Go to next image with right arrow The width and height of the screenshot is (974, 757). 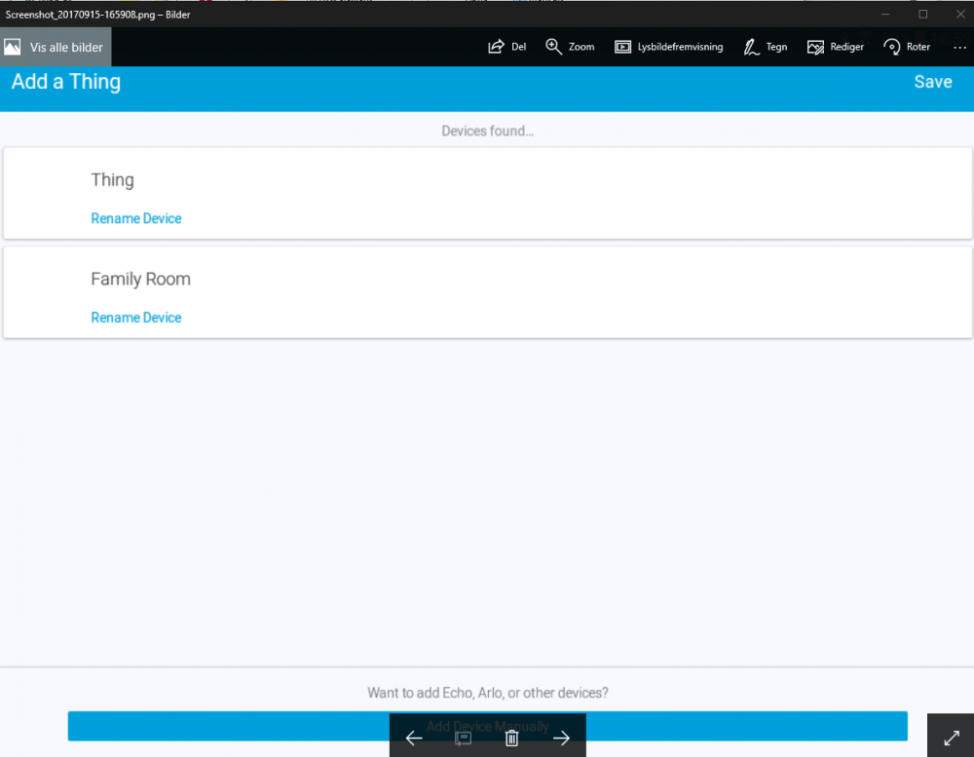[x=561, y=738]
